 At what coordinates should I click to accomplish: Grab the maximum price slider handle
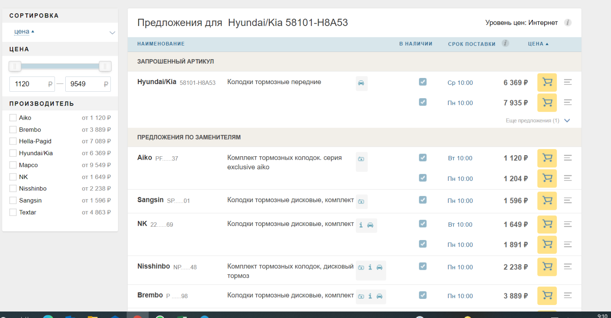[105, 67]
